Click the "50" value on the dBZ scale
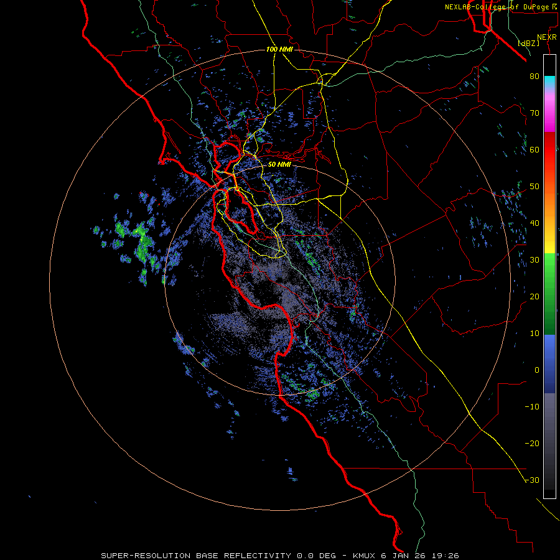 (534, 187)
